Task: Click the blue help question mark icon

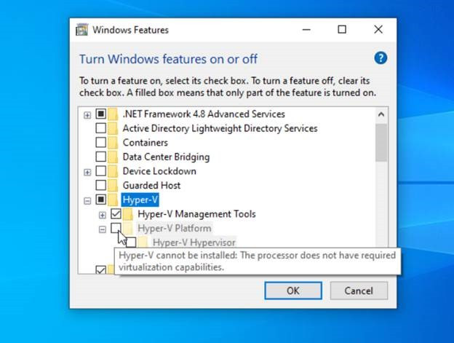Action: (x=381, y=58)
